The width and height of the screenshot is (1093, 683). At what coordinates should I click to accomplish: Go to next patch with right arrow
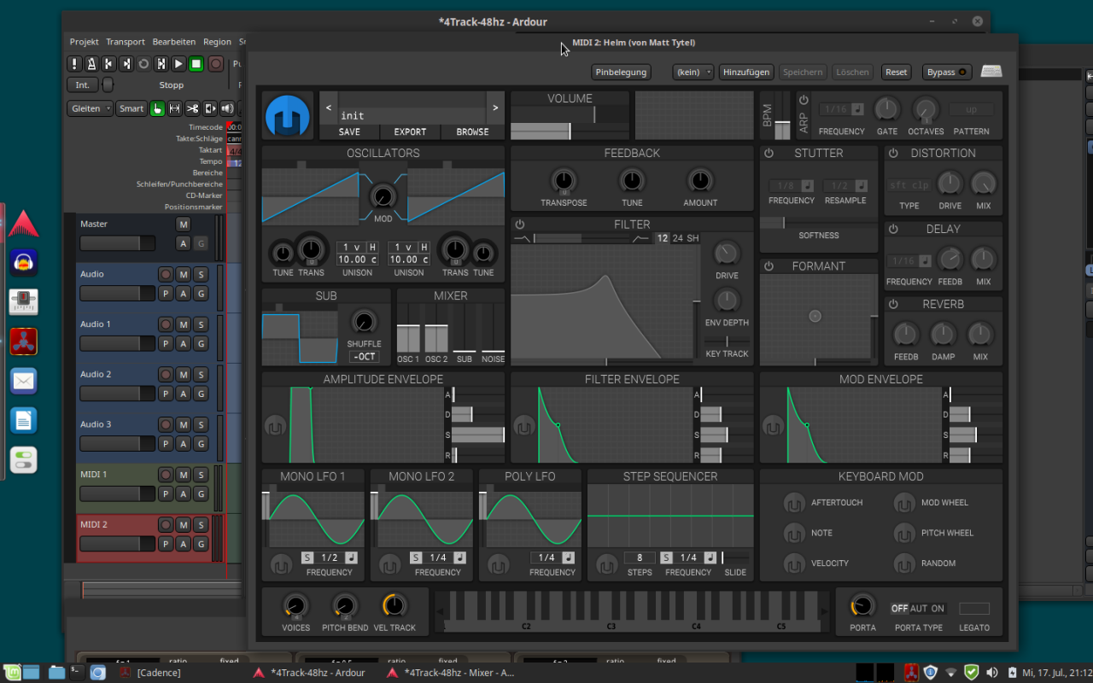(495, 108)
